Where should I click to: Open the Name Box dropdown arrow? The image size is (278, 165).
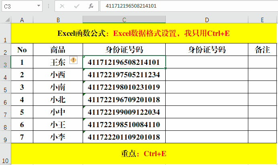[x=39, y=6]
